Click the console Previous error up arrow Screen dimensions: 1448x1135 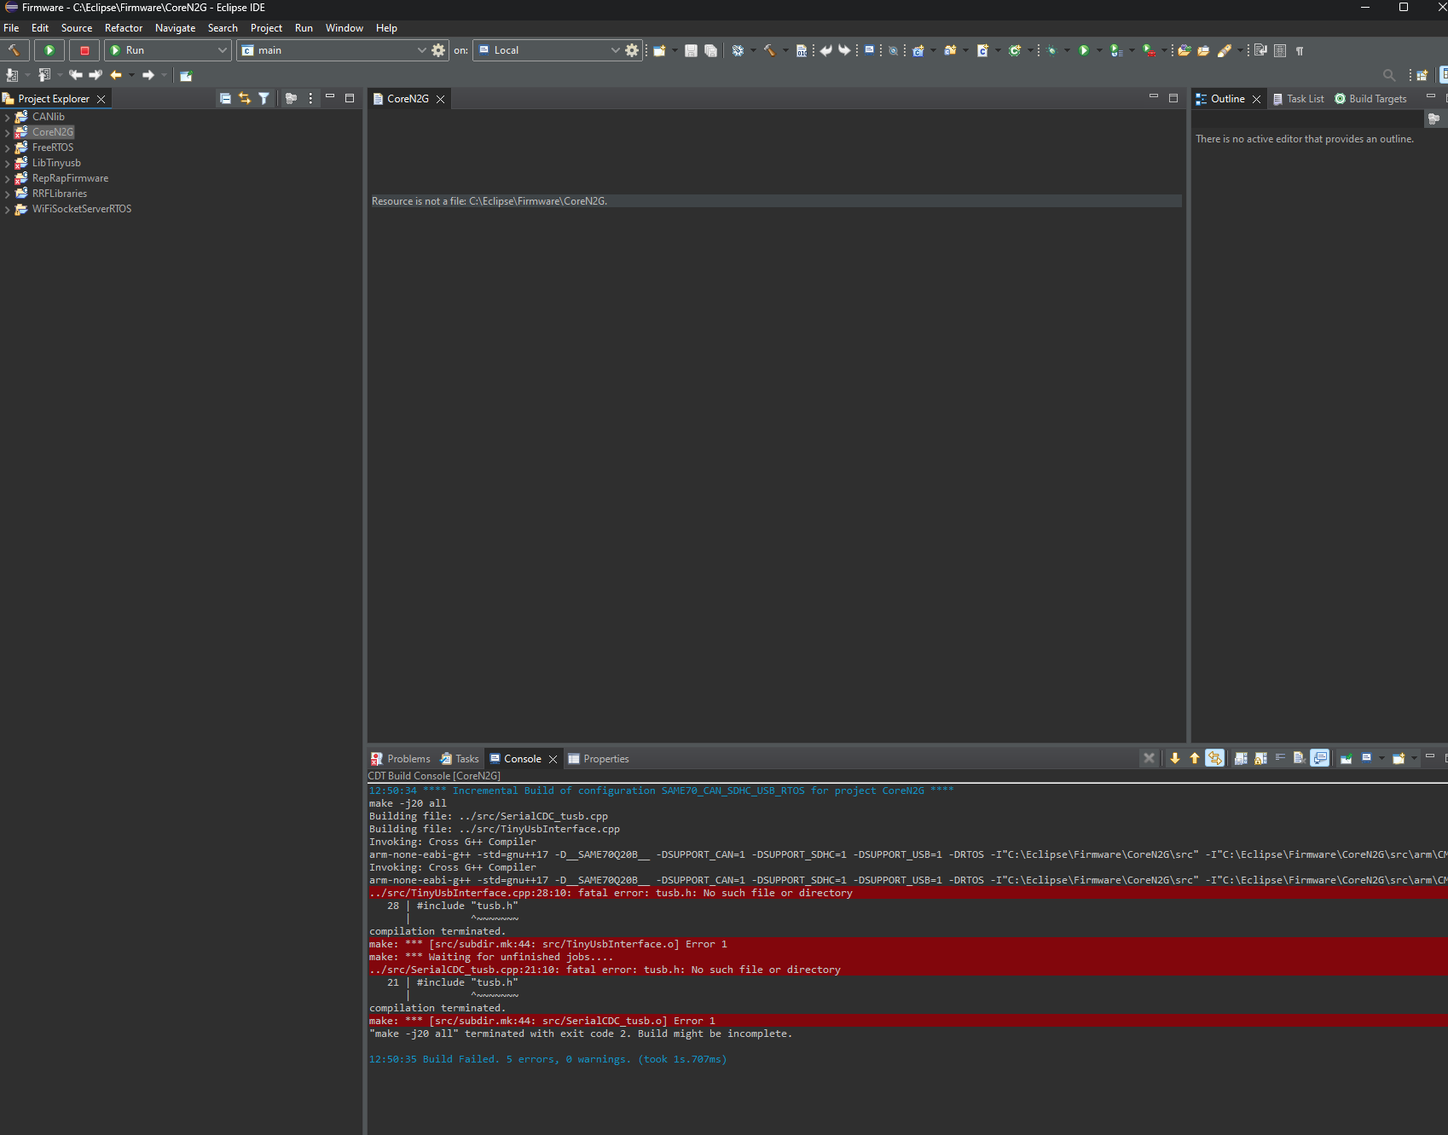coord(1195,758)
